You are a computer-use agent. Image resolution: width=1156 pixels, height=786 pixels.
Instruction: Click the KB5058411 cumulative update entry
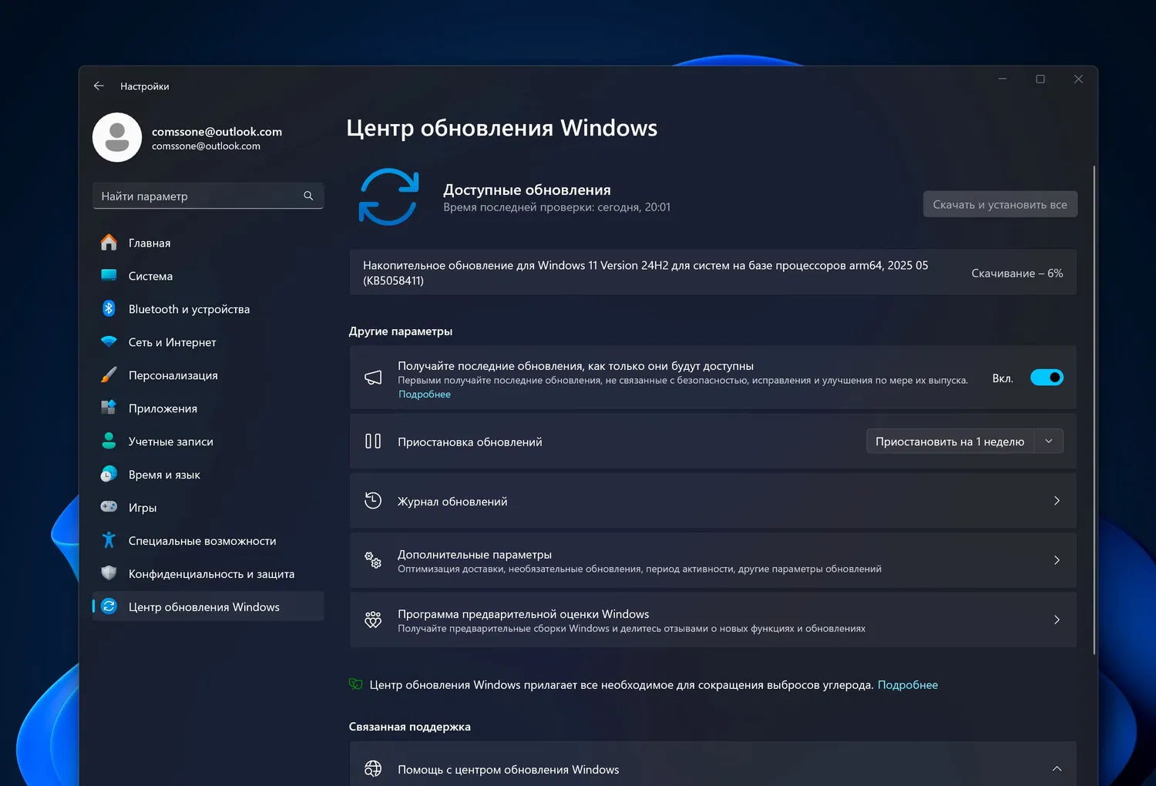pyautogui.click(x=713, y=273)
